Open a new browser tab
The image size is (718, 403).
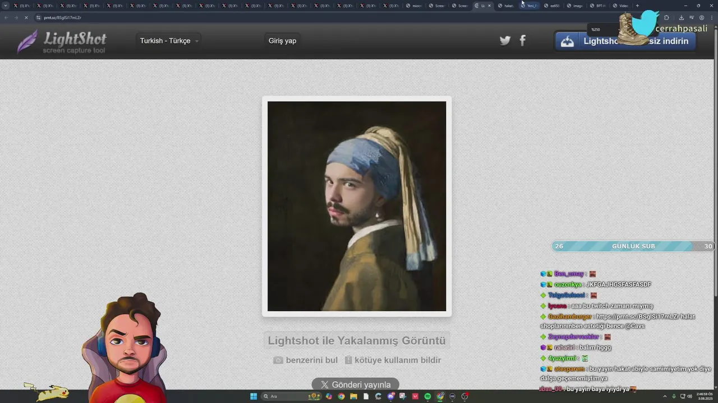click(637, 6)
